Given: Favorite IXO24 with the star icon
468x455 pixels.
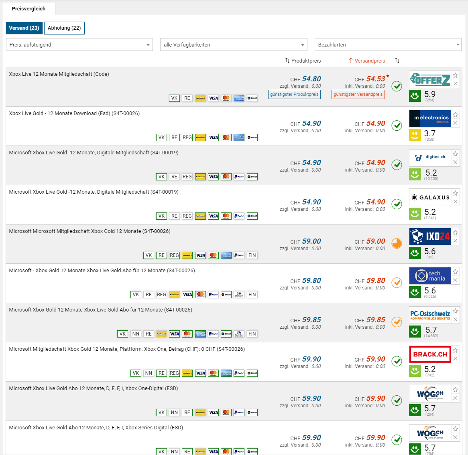Looking at the screenshot, I should pos(455,233).
